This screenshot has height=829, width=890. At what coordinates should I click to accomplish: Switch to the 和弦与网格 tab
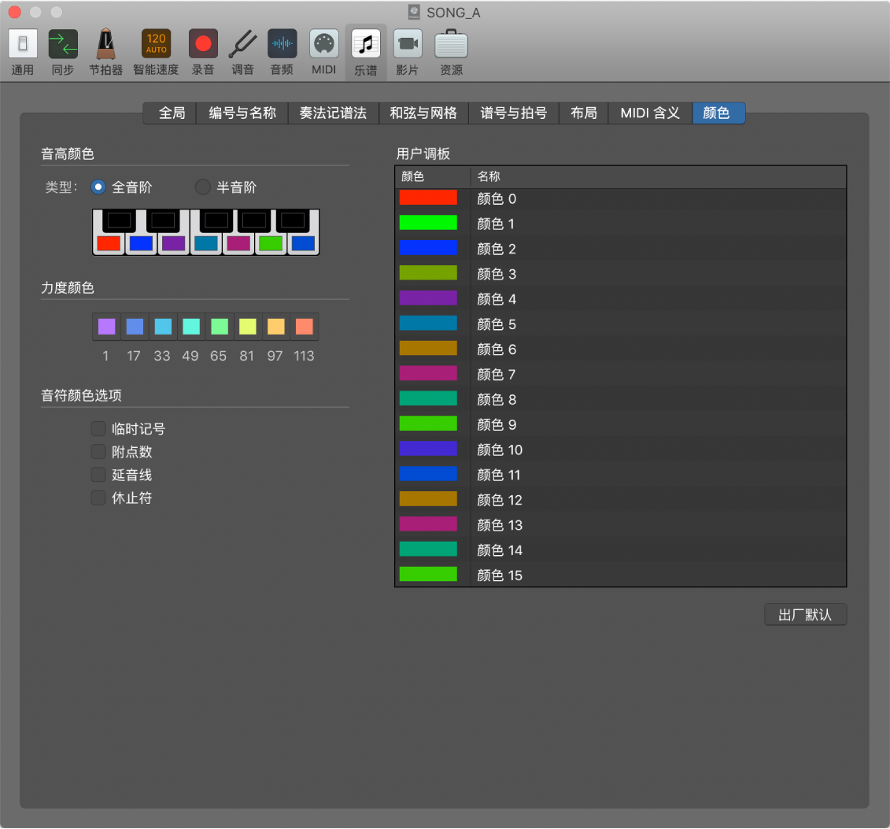(423, 113)
